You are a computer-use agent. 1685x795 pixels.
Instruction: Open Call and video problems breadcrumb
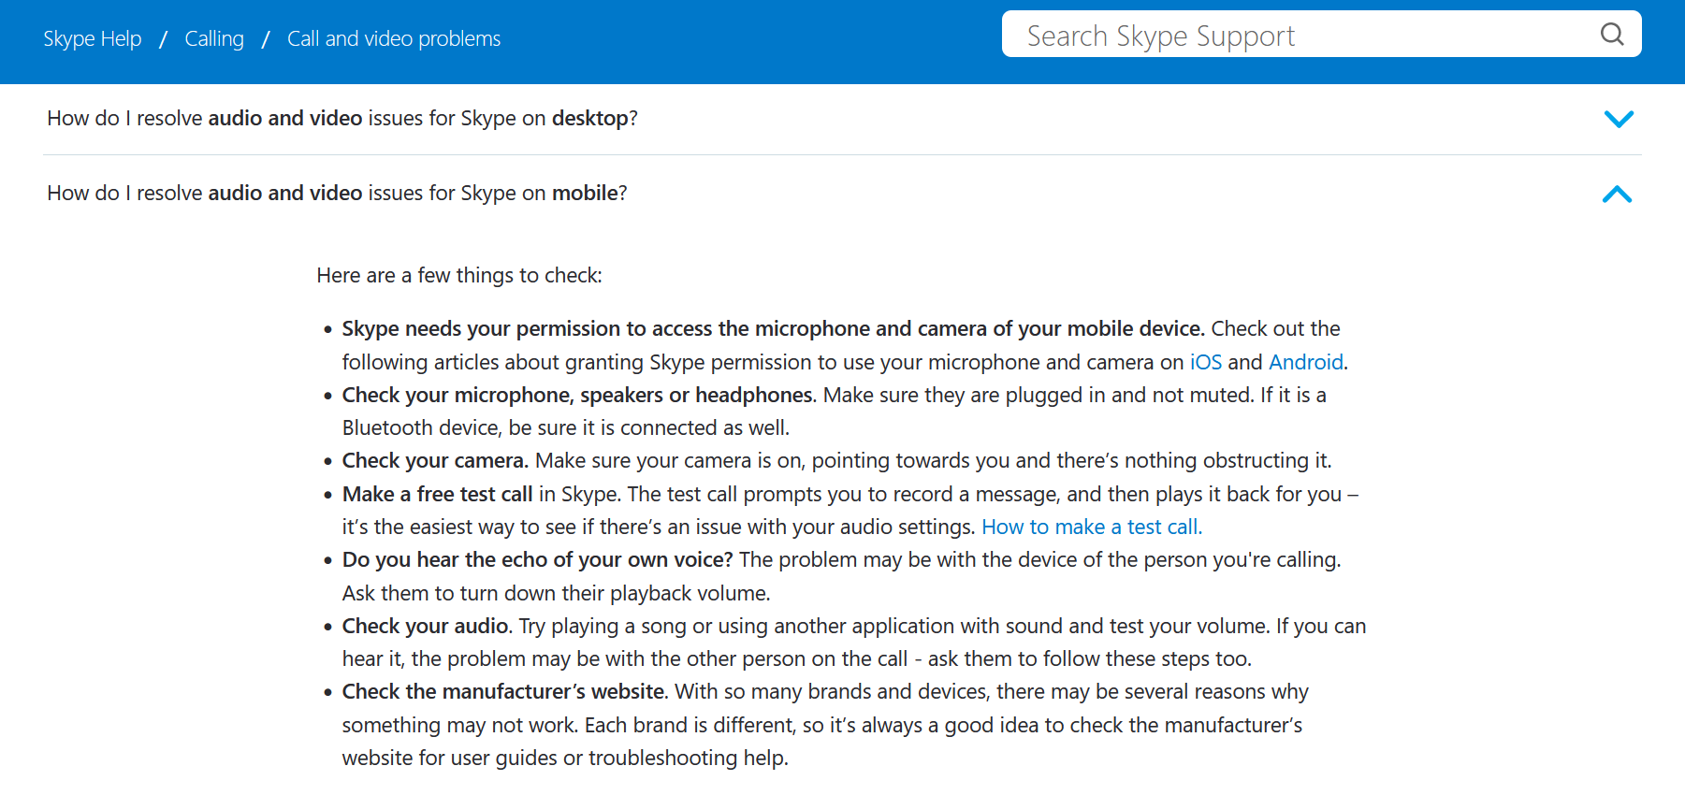click(x=394, y=38)
